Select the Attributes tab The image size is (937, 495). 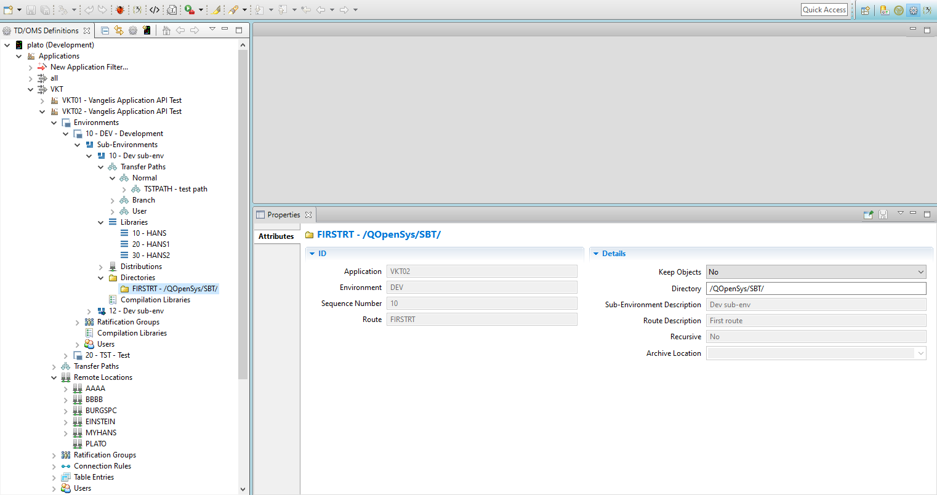[x=276, y=236]
